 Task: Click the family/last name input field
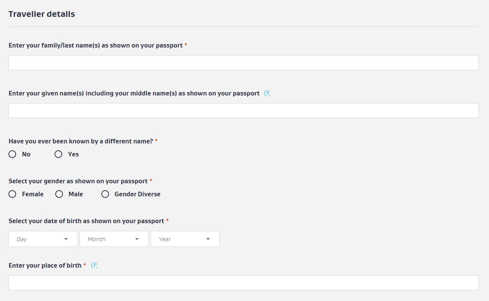click(243, 63)
